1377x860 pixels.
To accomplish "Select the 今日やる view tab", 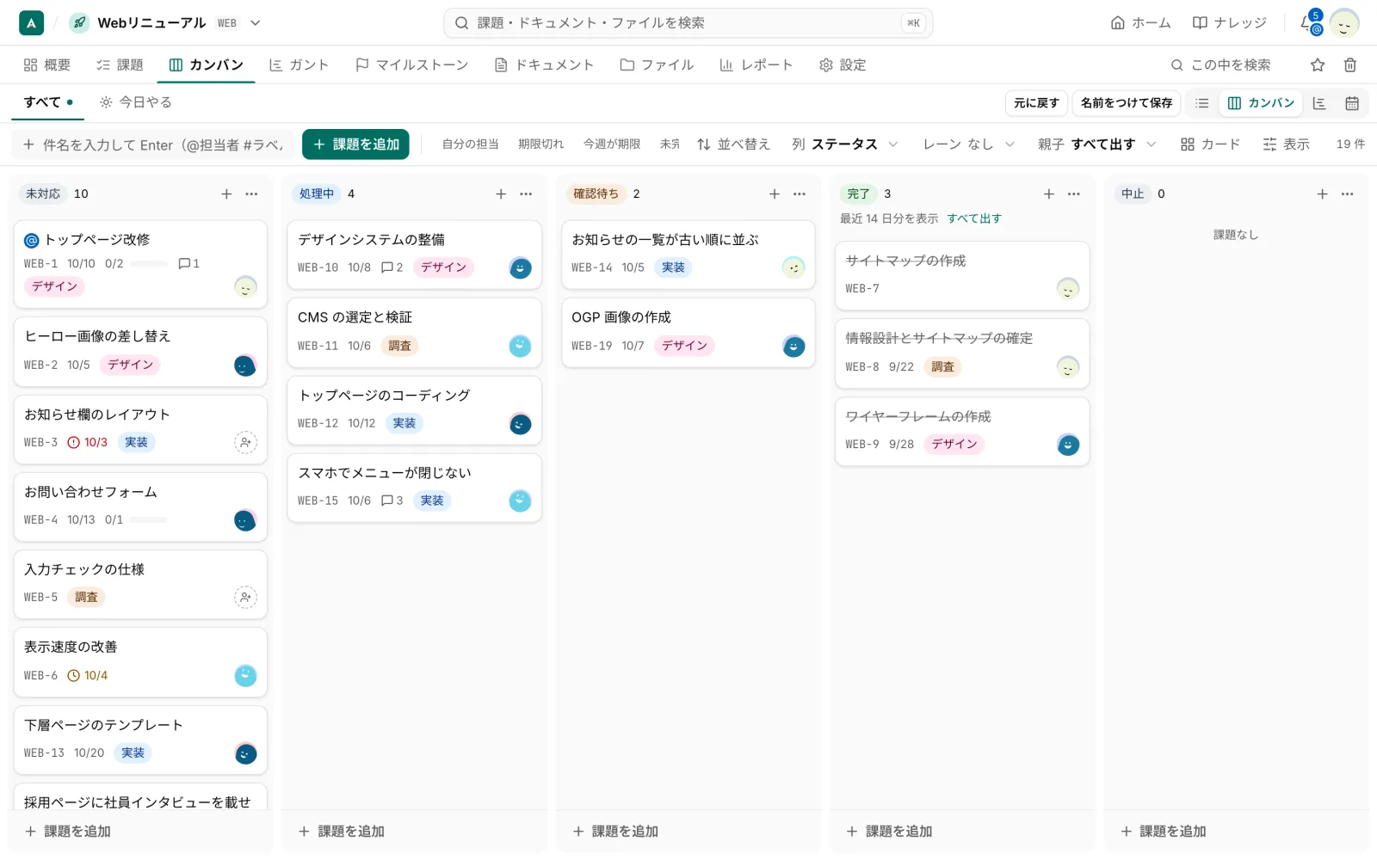I will tap(136, 102).
